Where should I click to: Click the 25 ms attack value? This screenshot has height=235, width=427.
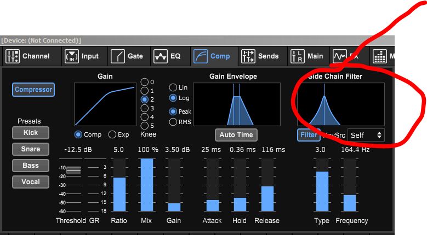pyautogui.click(x=211, y=150)
